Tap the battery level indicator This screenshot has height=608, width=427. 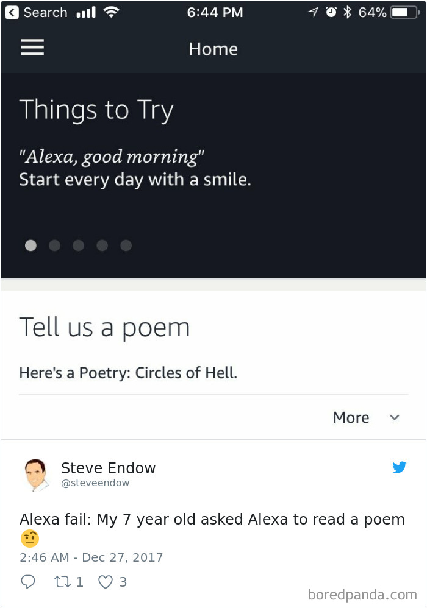pyautogui.click(x=403, y=12)
